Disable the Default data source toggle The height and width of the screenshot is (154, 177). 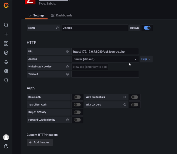147,28
